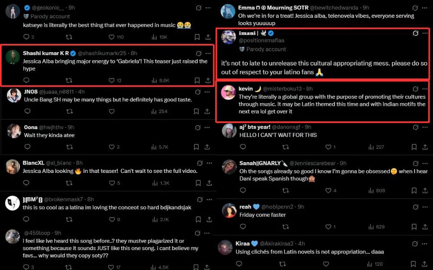Open three-dot menu on Oona's tweet
The width and height of the screenshot is (433, 270).
click(209, 127)
